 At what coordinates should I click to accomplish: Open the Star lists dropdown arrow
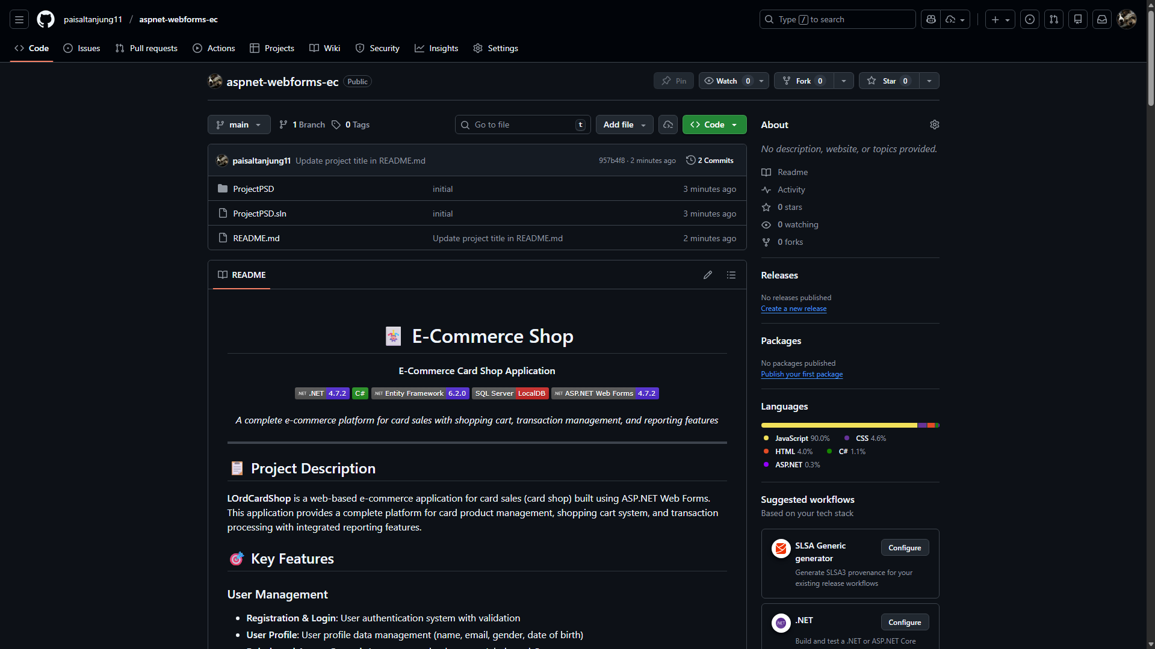point(929,81)
